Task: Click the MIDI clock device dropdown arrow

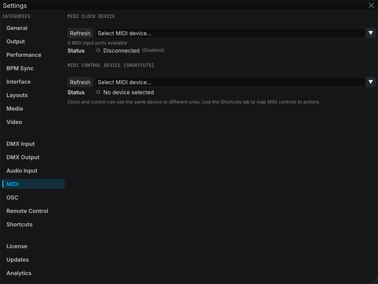Action: (x=371, y=33)
